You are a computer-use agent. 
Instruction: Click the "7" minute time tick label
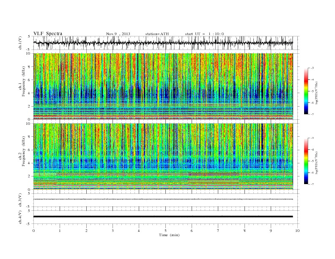point(218,231)
